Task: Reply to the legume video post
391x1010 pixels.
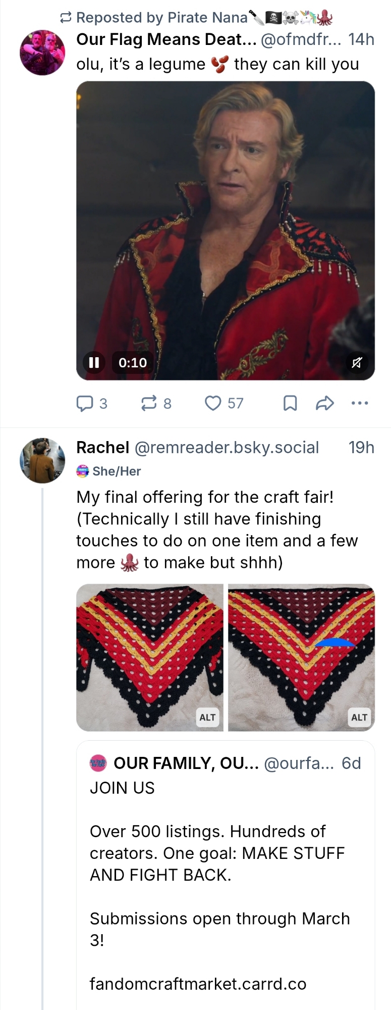Action: point(85,403)
